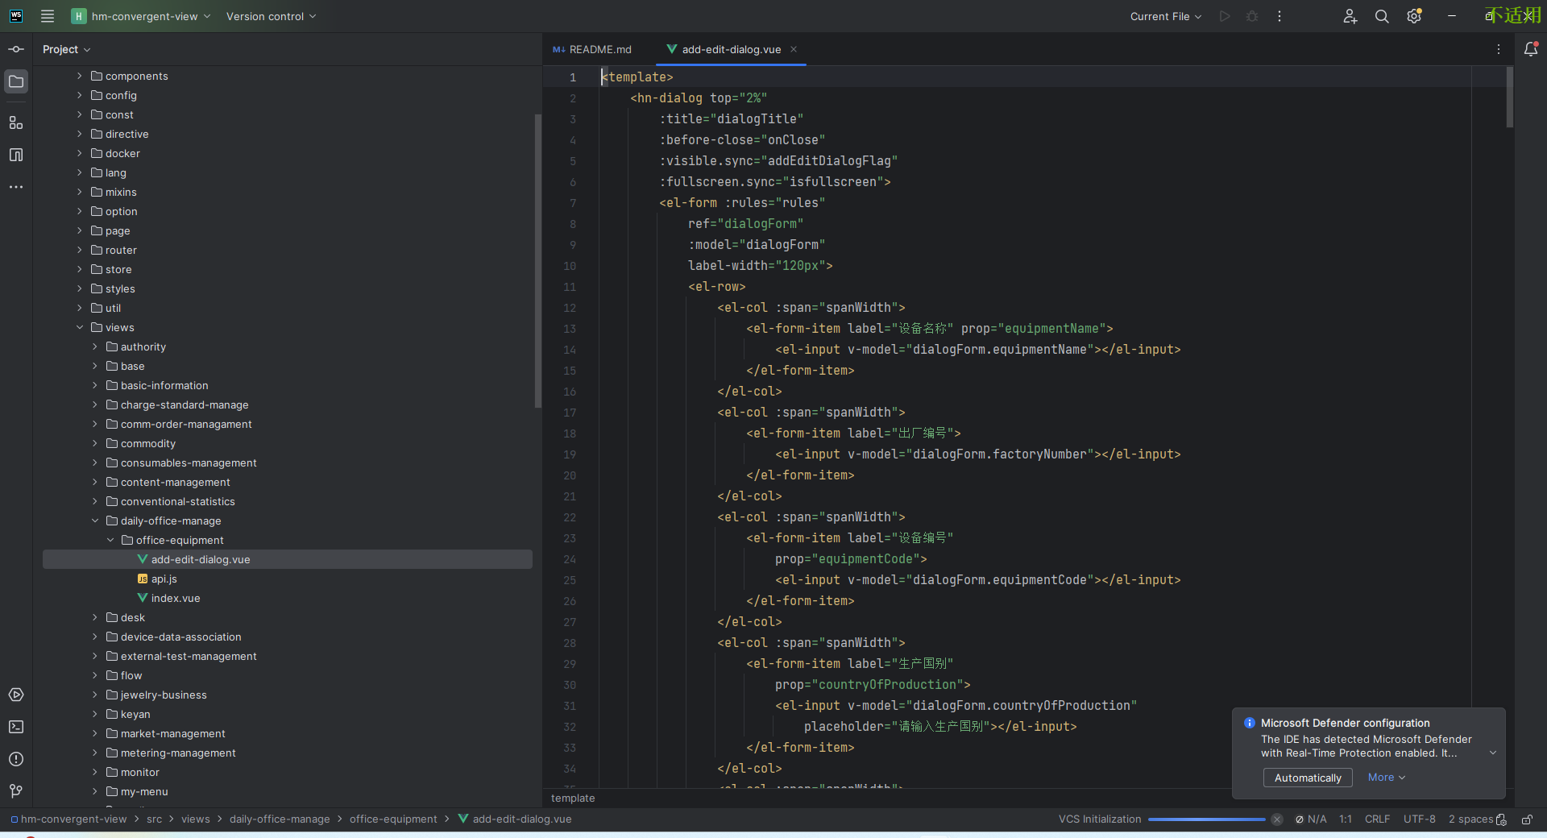Viewport: 1547px width, 838px height.
Task: Expand jewelry-business folder
Action: click(95, 695)
